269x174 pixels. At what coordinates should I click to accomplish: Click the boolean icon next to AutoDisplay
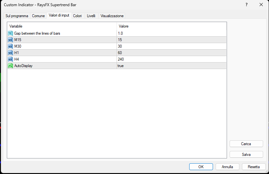click(10, 66)
